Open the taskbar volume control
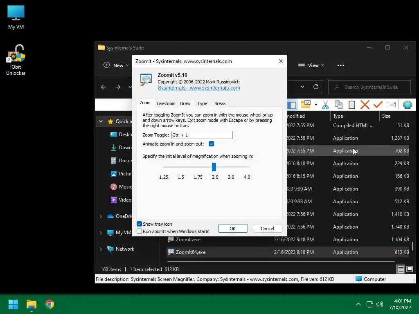Image resolution: width=419 pixels, height=314 pixels. coord(379,304)
